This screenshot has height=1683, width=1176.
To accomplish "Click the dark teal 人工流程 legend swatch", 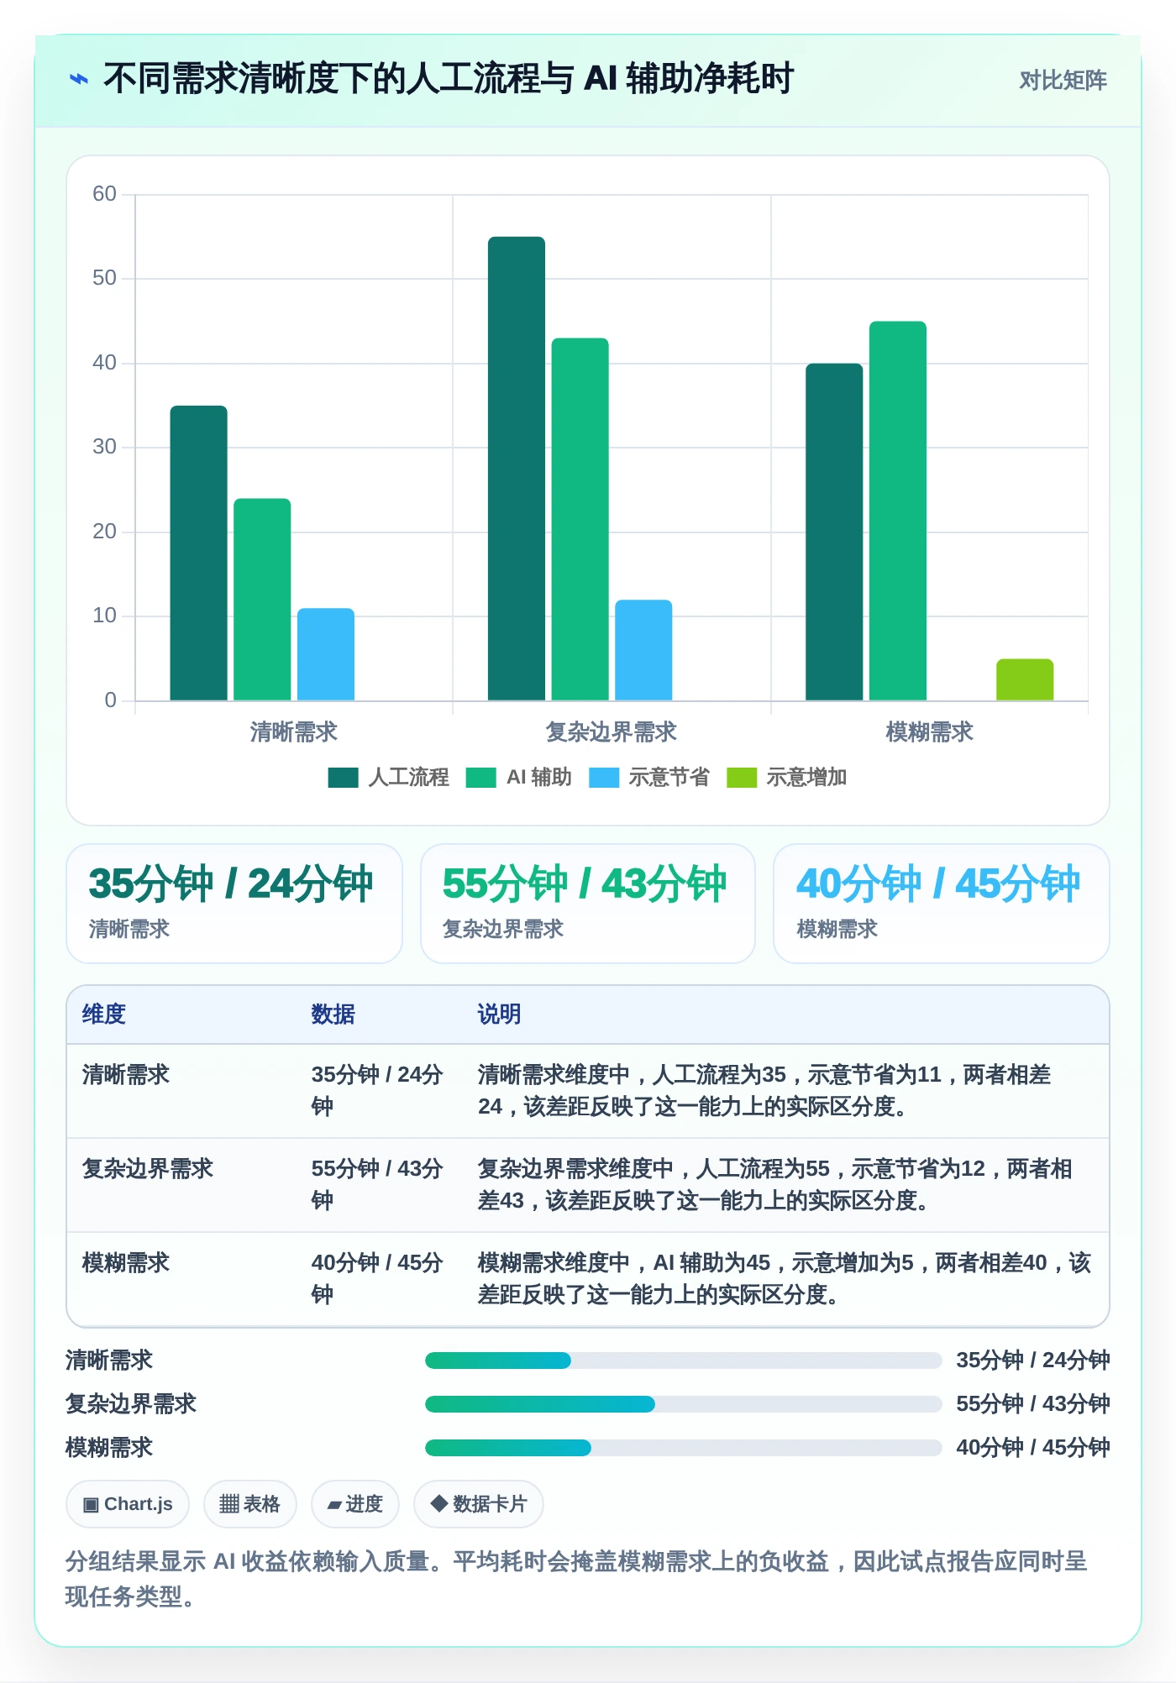I will (x=343, y=778).
